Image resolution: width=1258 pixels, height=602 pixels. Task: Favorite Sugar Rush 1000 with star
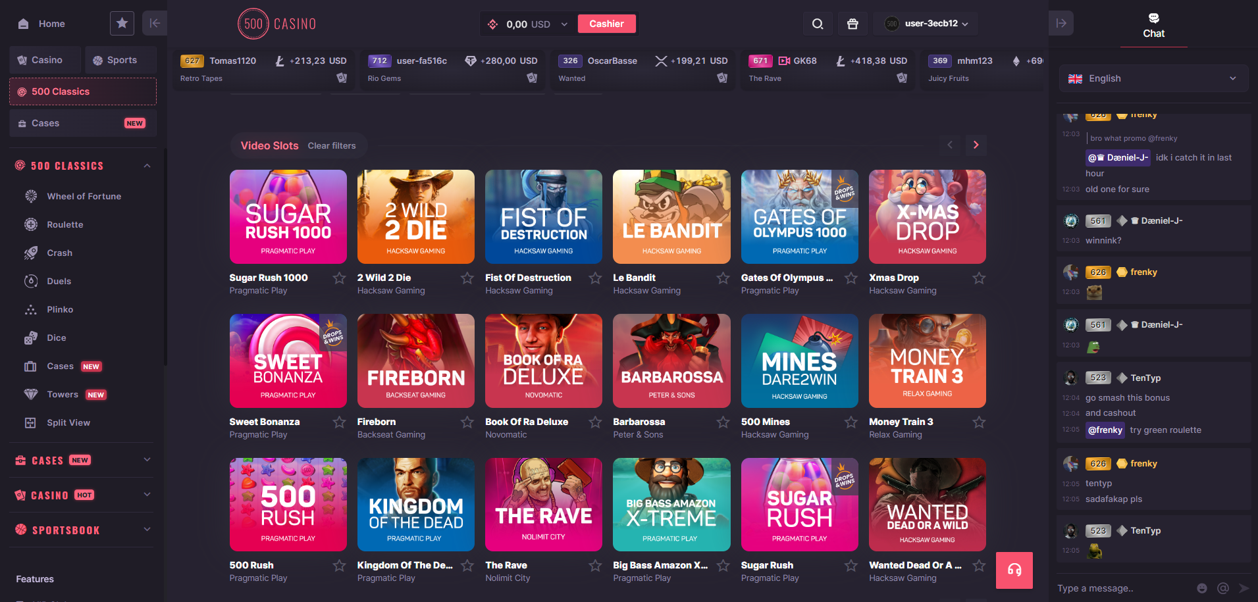click(x=339, y=278)
